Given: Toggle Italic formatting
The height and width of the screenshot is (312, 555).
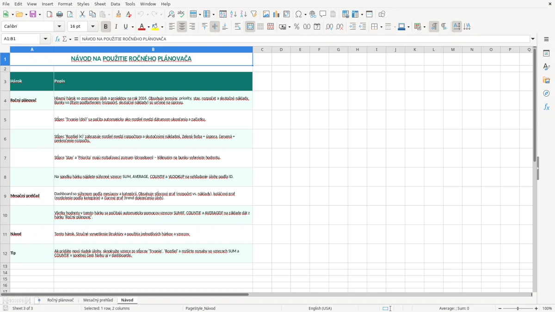Looking at the screenshot, I should tap(116, 27).
